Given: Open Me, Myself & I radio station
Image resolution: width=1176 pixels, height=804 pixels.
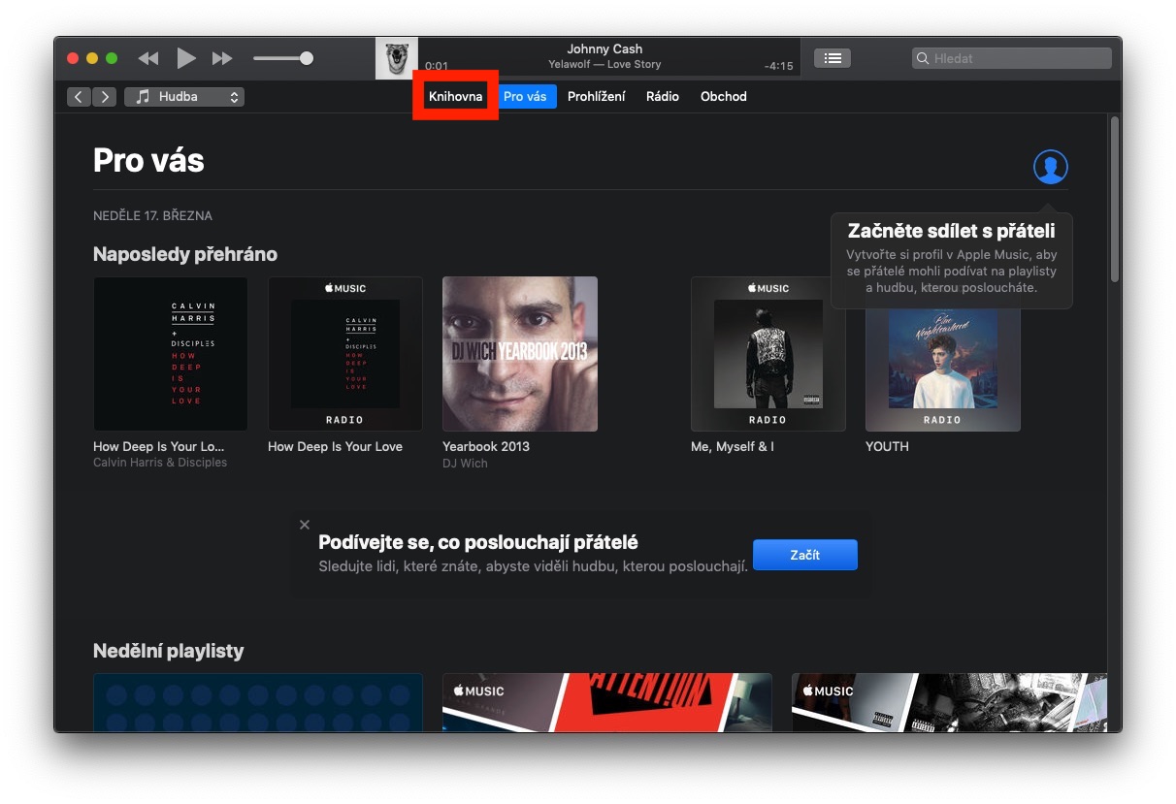Looking at the screenshot, I should point(768,354).
